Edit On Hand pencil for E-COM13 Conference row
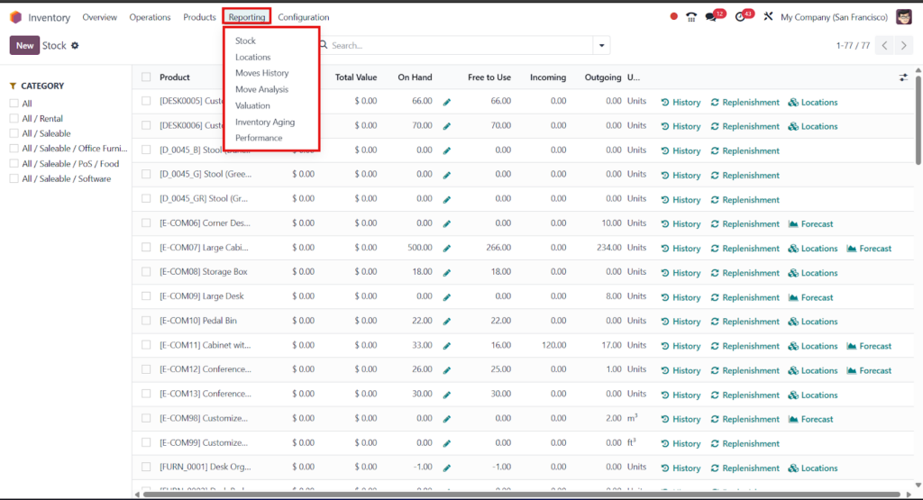This screenshot has height=500, width=923. tap(447, 395)
